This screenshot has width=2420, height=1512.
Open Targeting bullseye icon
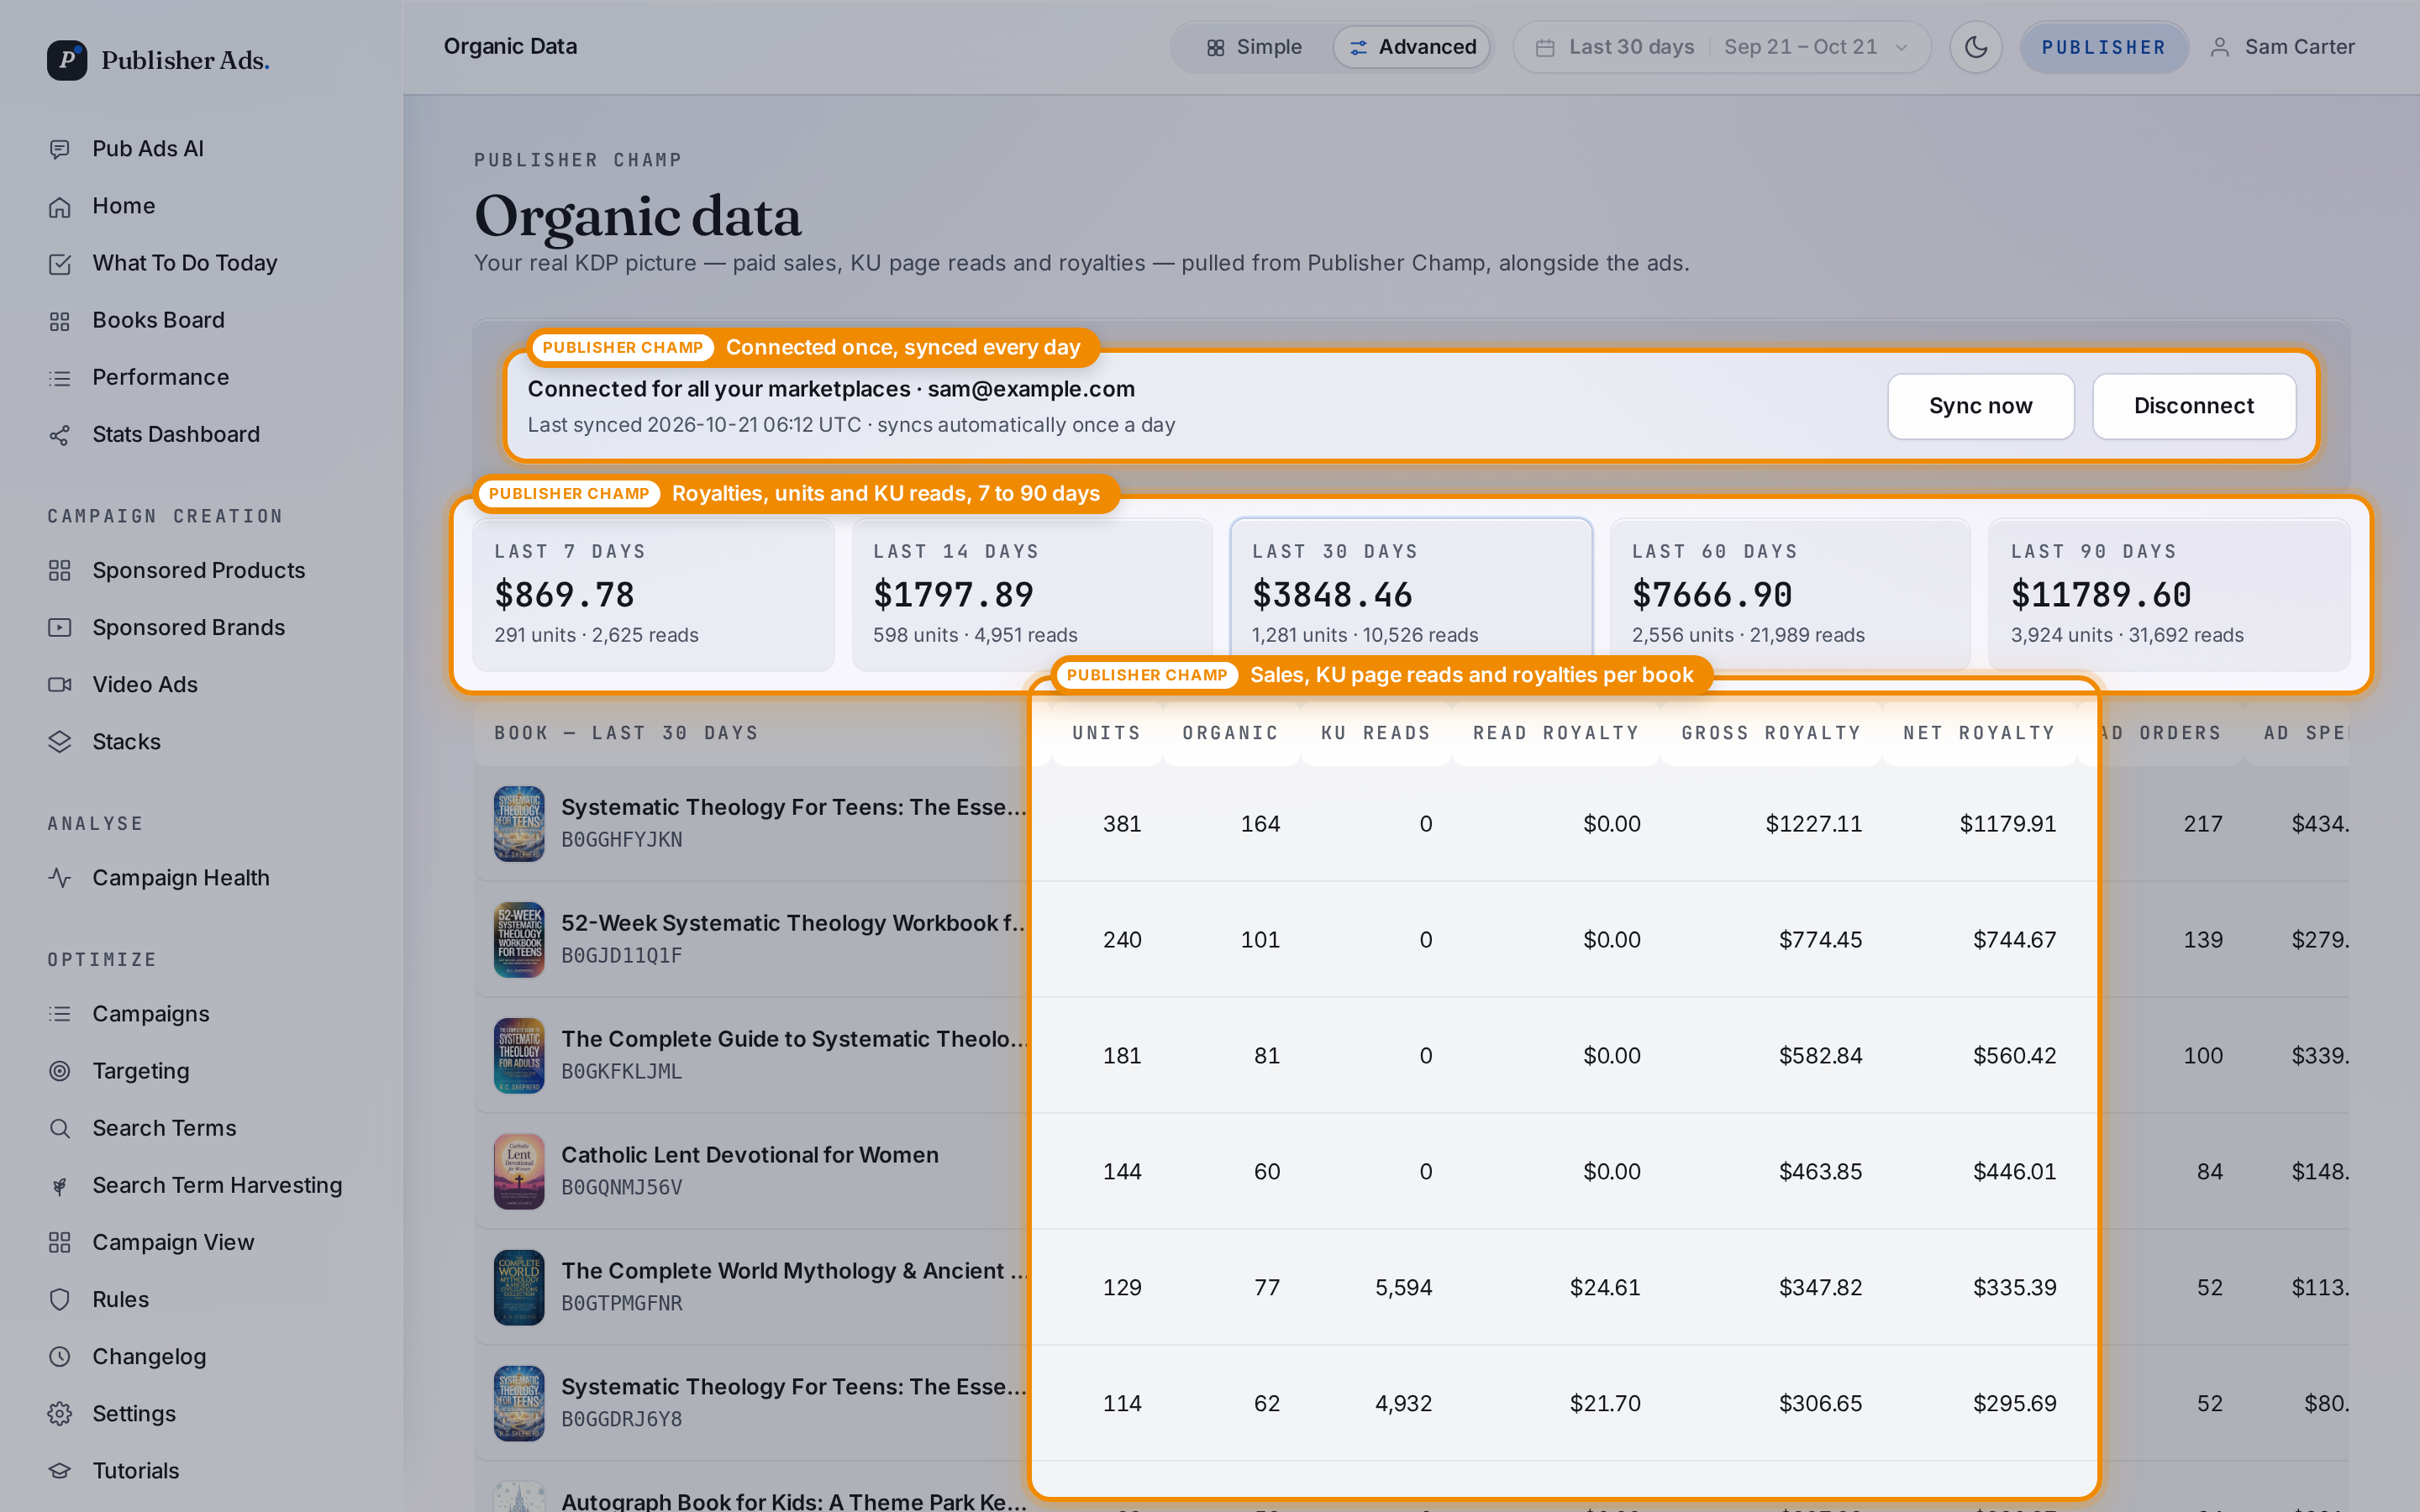click(60, 1070)
